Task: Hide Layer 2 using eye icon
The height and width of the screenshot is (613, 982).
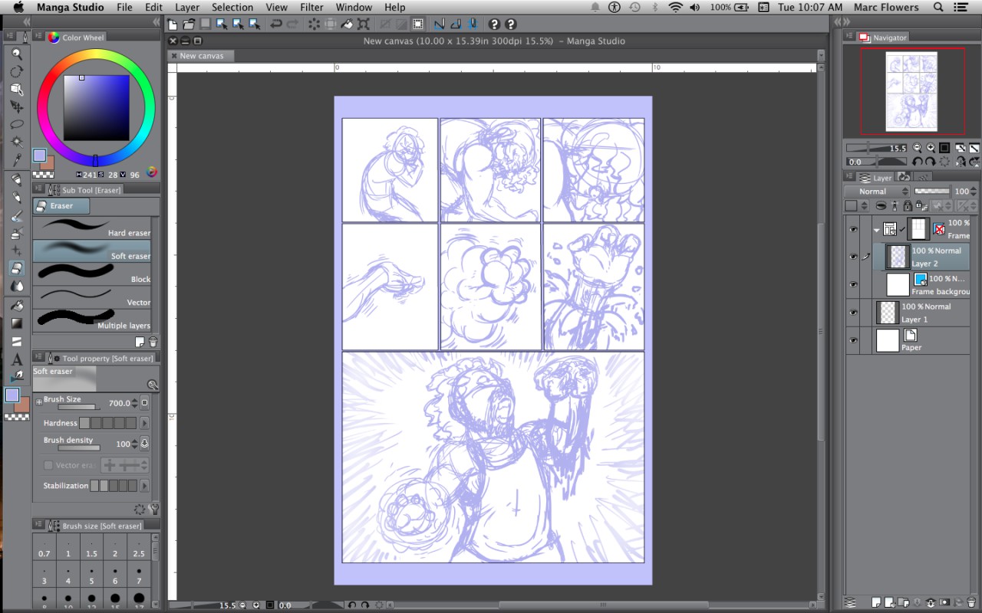Action: 852,257
